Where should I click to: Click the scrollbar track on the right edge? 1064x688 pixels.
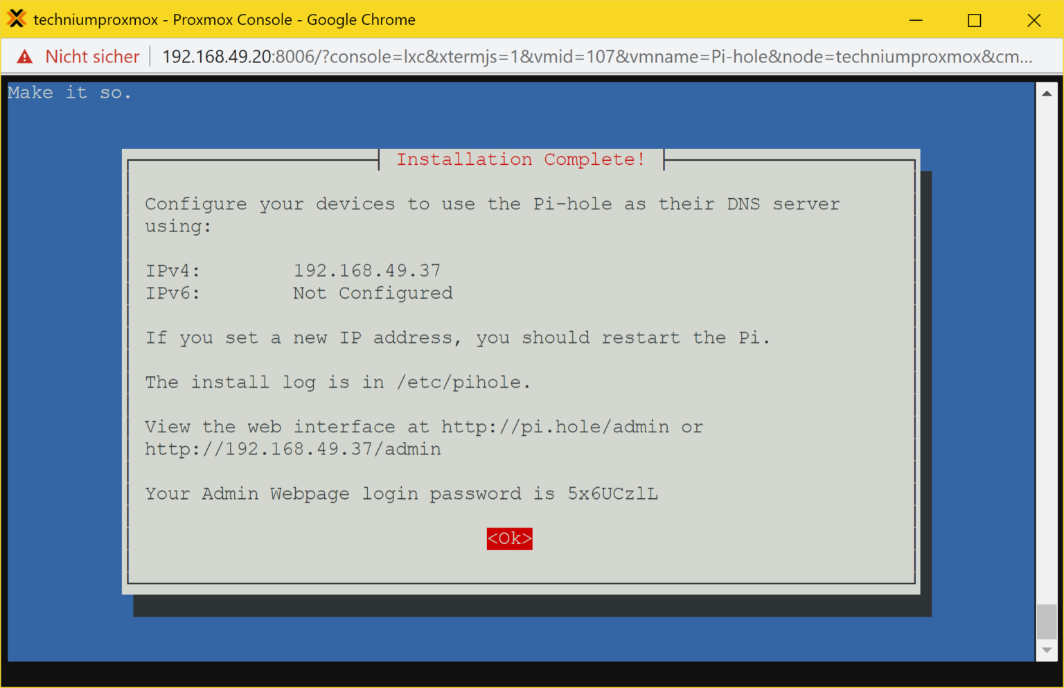point(1046,346)
